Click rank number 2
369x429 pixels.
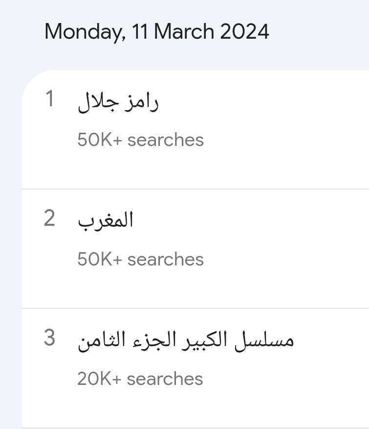tap(49, 218)
